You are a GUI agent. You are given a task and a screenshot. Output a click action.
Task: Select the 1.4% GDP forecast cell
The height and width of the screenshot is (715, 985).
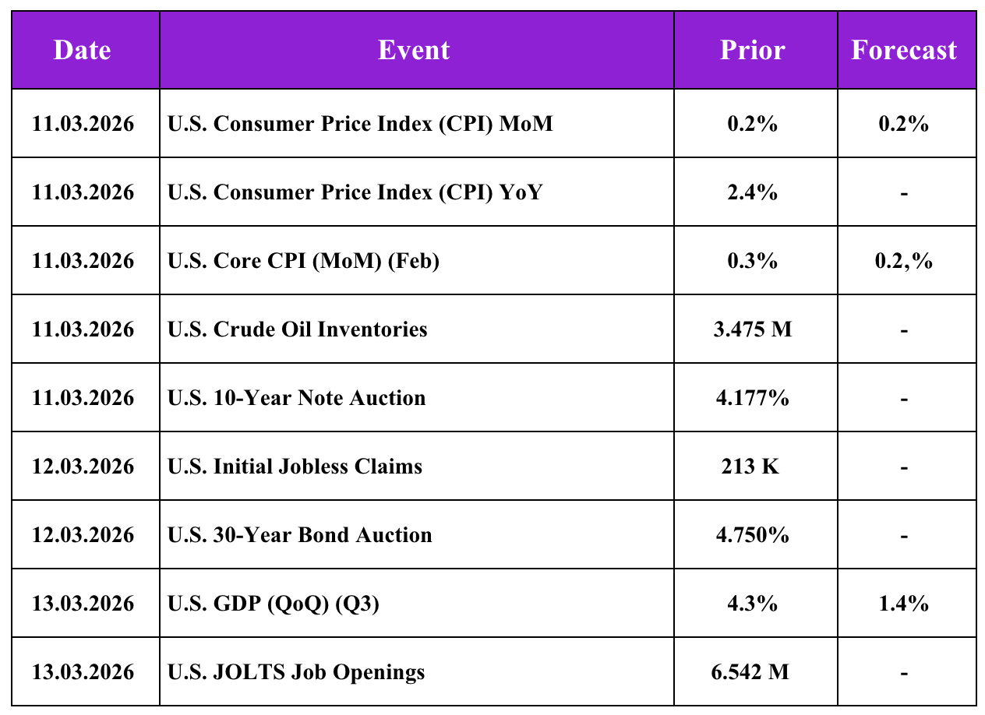(904, 603)
